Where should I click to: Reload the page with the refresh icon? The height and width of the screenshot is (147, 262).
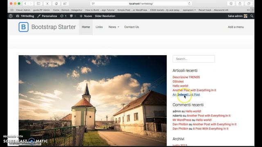189,4
